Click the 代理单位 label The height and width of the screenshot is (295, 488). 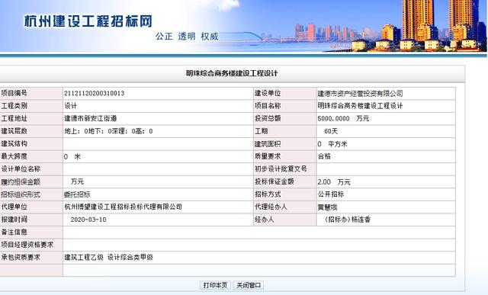coord(14,207)
